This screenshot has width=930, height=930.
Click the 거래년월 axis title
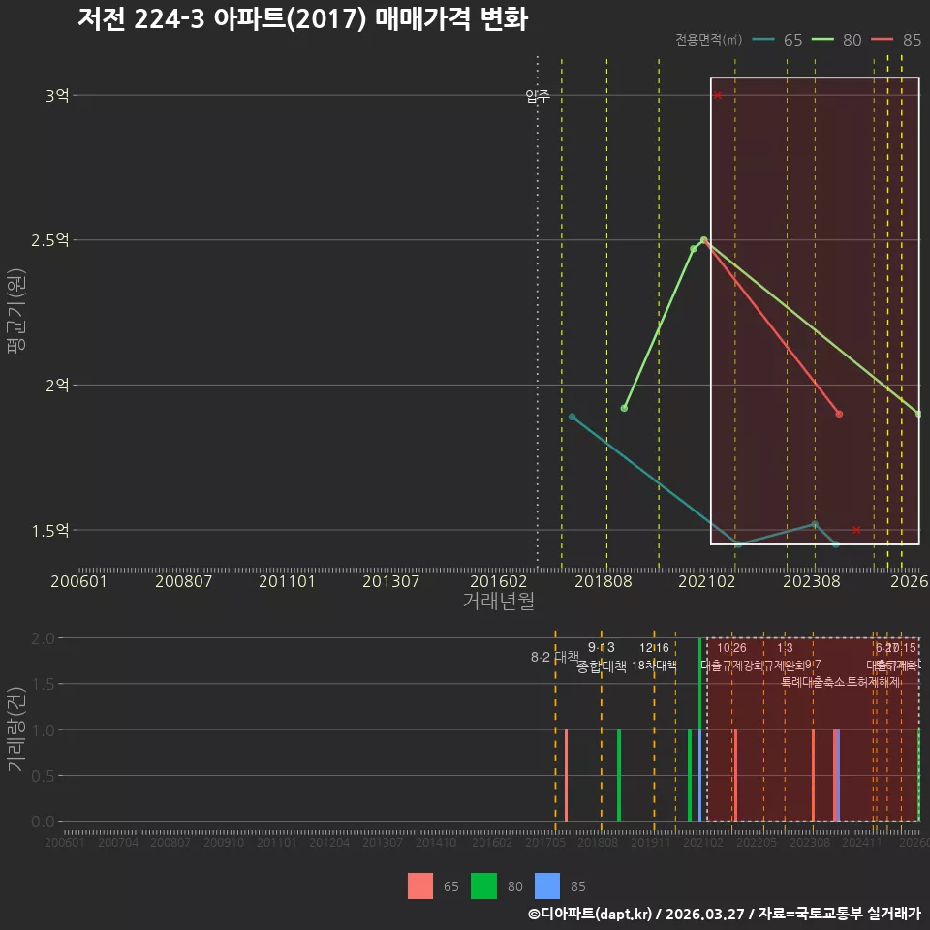tap(498, 601)
